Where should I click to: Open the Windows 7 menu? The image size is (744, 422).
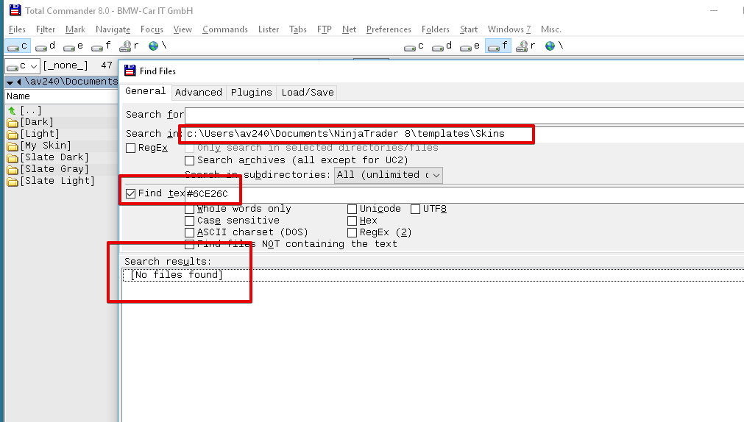point(509,29)
